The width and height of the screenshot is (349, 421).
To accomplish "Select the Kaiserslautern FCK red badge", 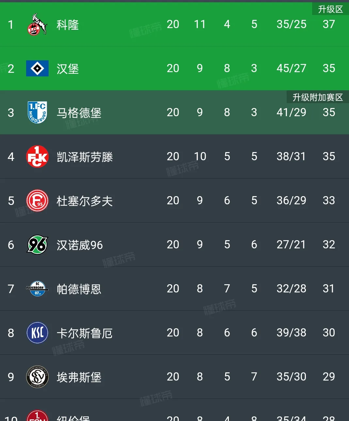I will point(37,156).
